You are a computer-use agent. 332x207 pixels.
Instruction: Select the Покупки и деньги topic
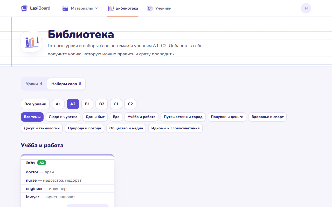pyautogui.click(x=227, y=117)
